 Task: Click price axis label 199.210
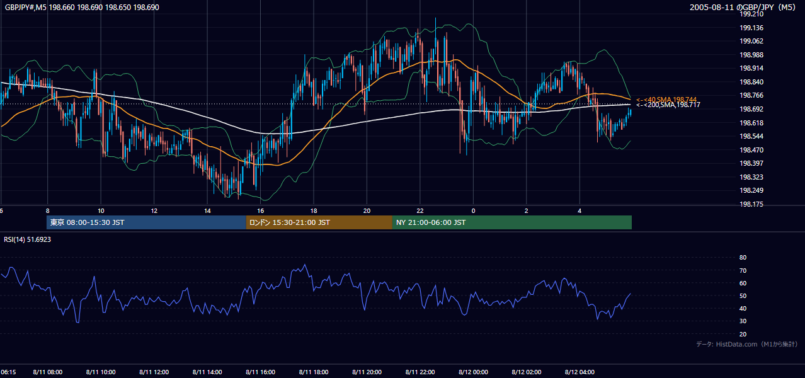(x=751, y=14)
